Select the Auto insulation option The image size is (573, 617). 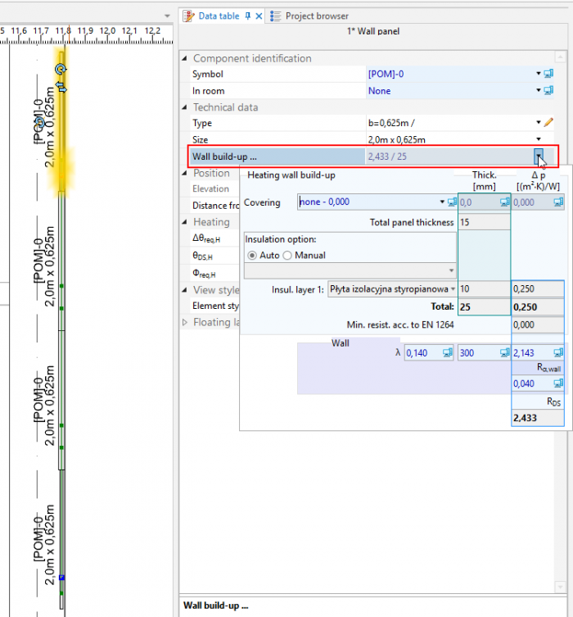pyautogui.click(x=253, y=256)
